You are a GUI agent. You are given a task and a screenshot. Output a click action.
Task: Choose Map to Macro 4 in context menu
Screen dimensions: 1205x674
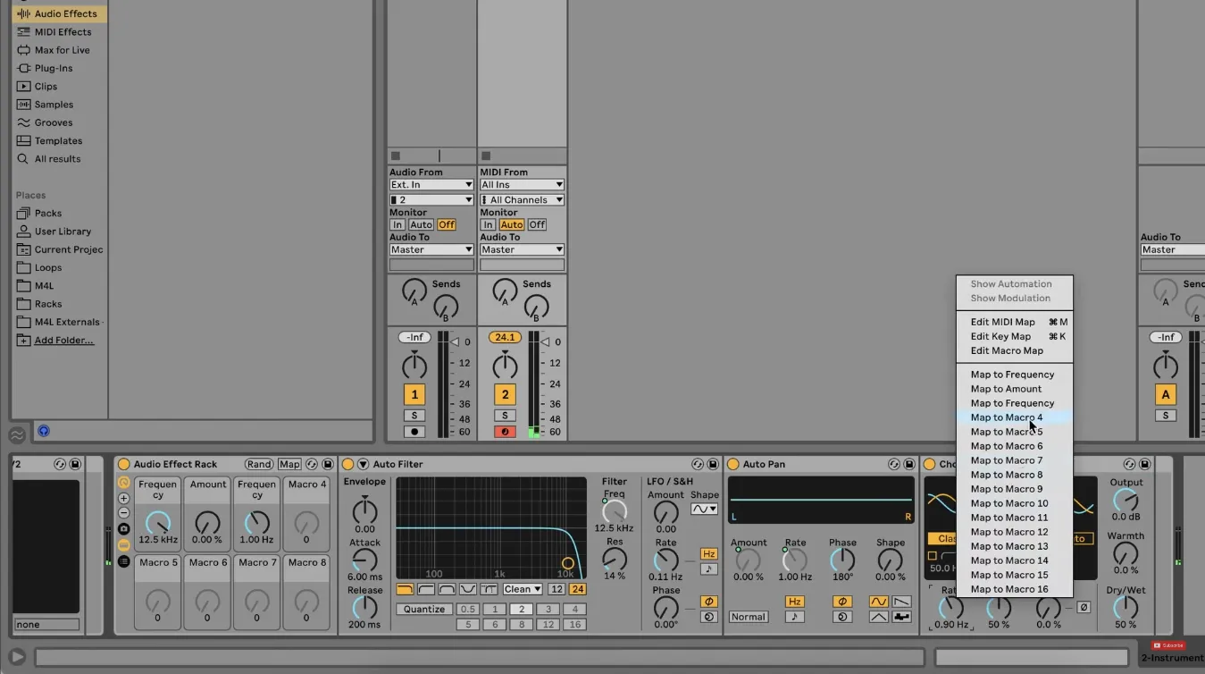click(x=1014, y=417)
